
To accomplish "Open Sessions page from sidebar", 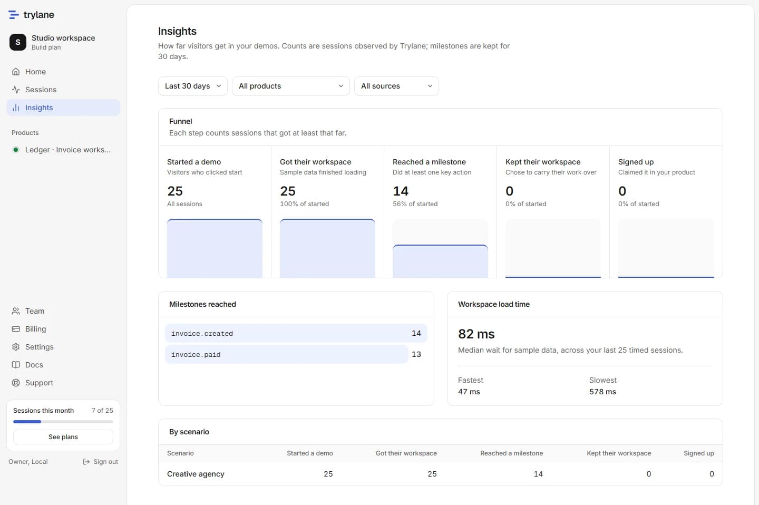I will pyautogui.click(x=63, y=90).
